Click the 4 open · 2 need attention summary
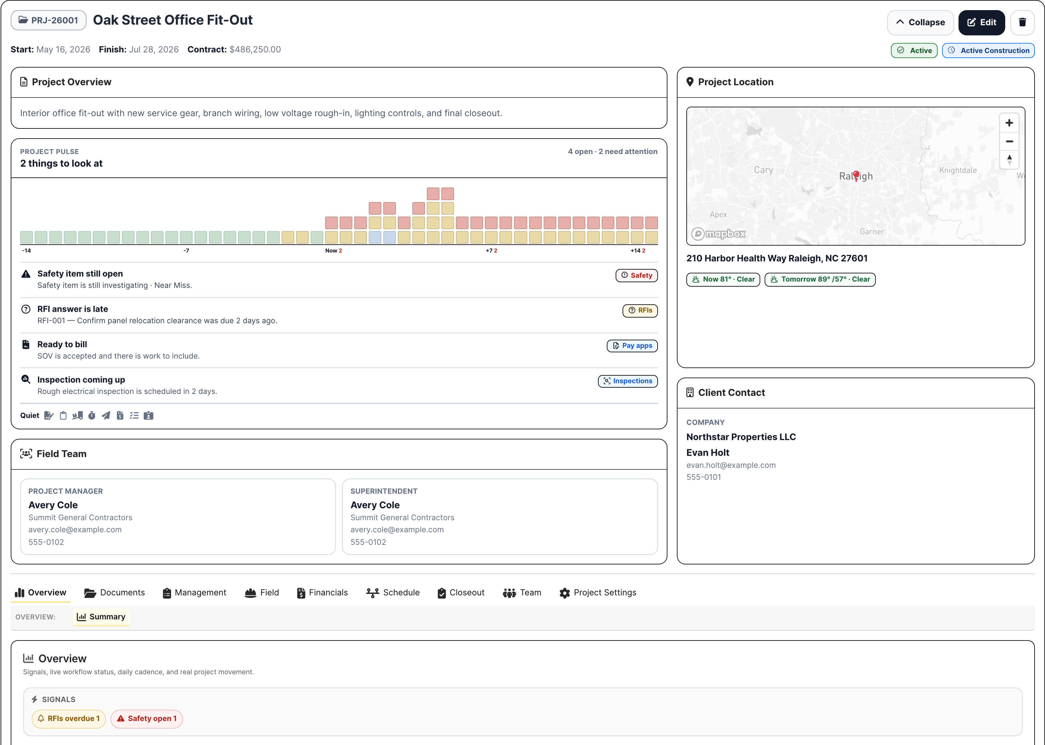The height and width of the screenshot is (745, 1045). coord(612,152)
